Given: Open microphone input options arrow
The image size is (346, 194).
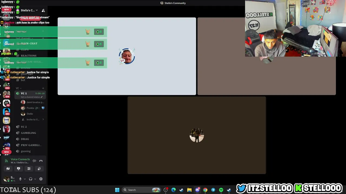Looking at the screenshot, I should tap(25, 179).
